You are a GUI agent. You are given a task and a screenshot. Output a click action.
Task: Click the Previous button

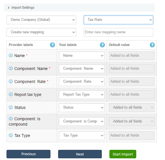[x=28, y=154]
